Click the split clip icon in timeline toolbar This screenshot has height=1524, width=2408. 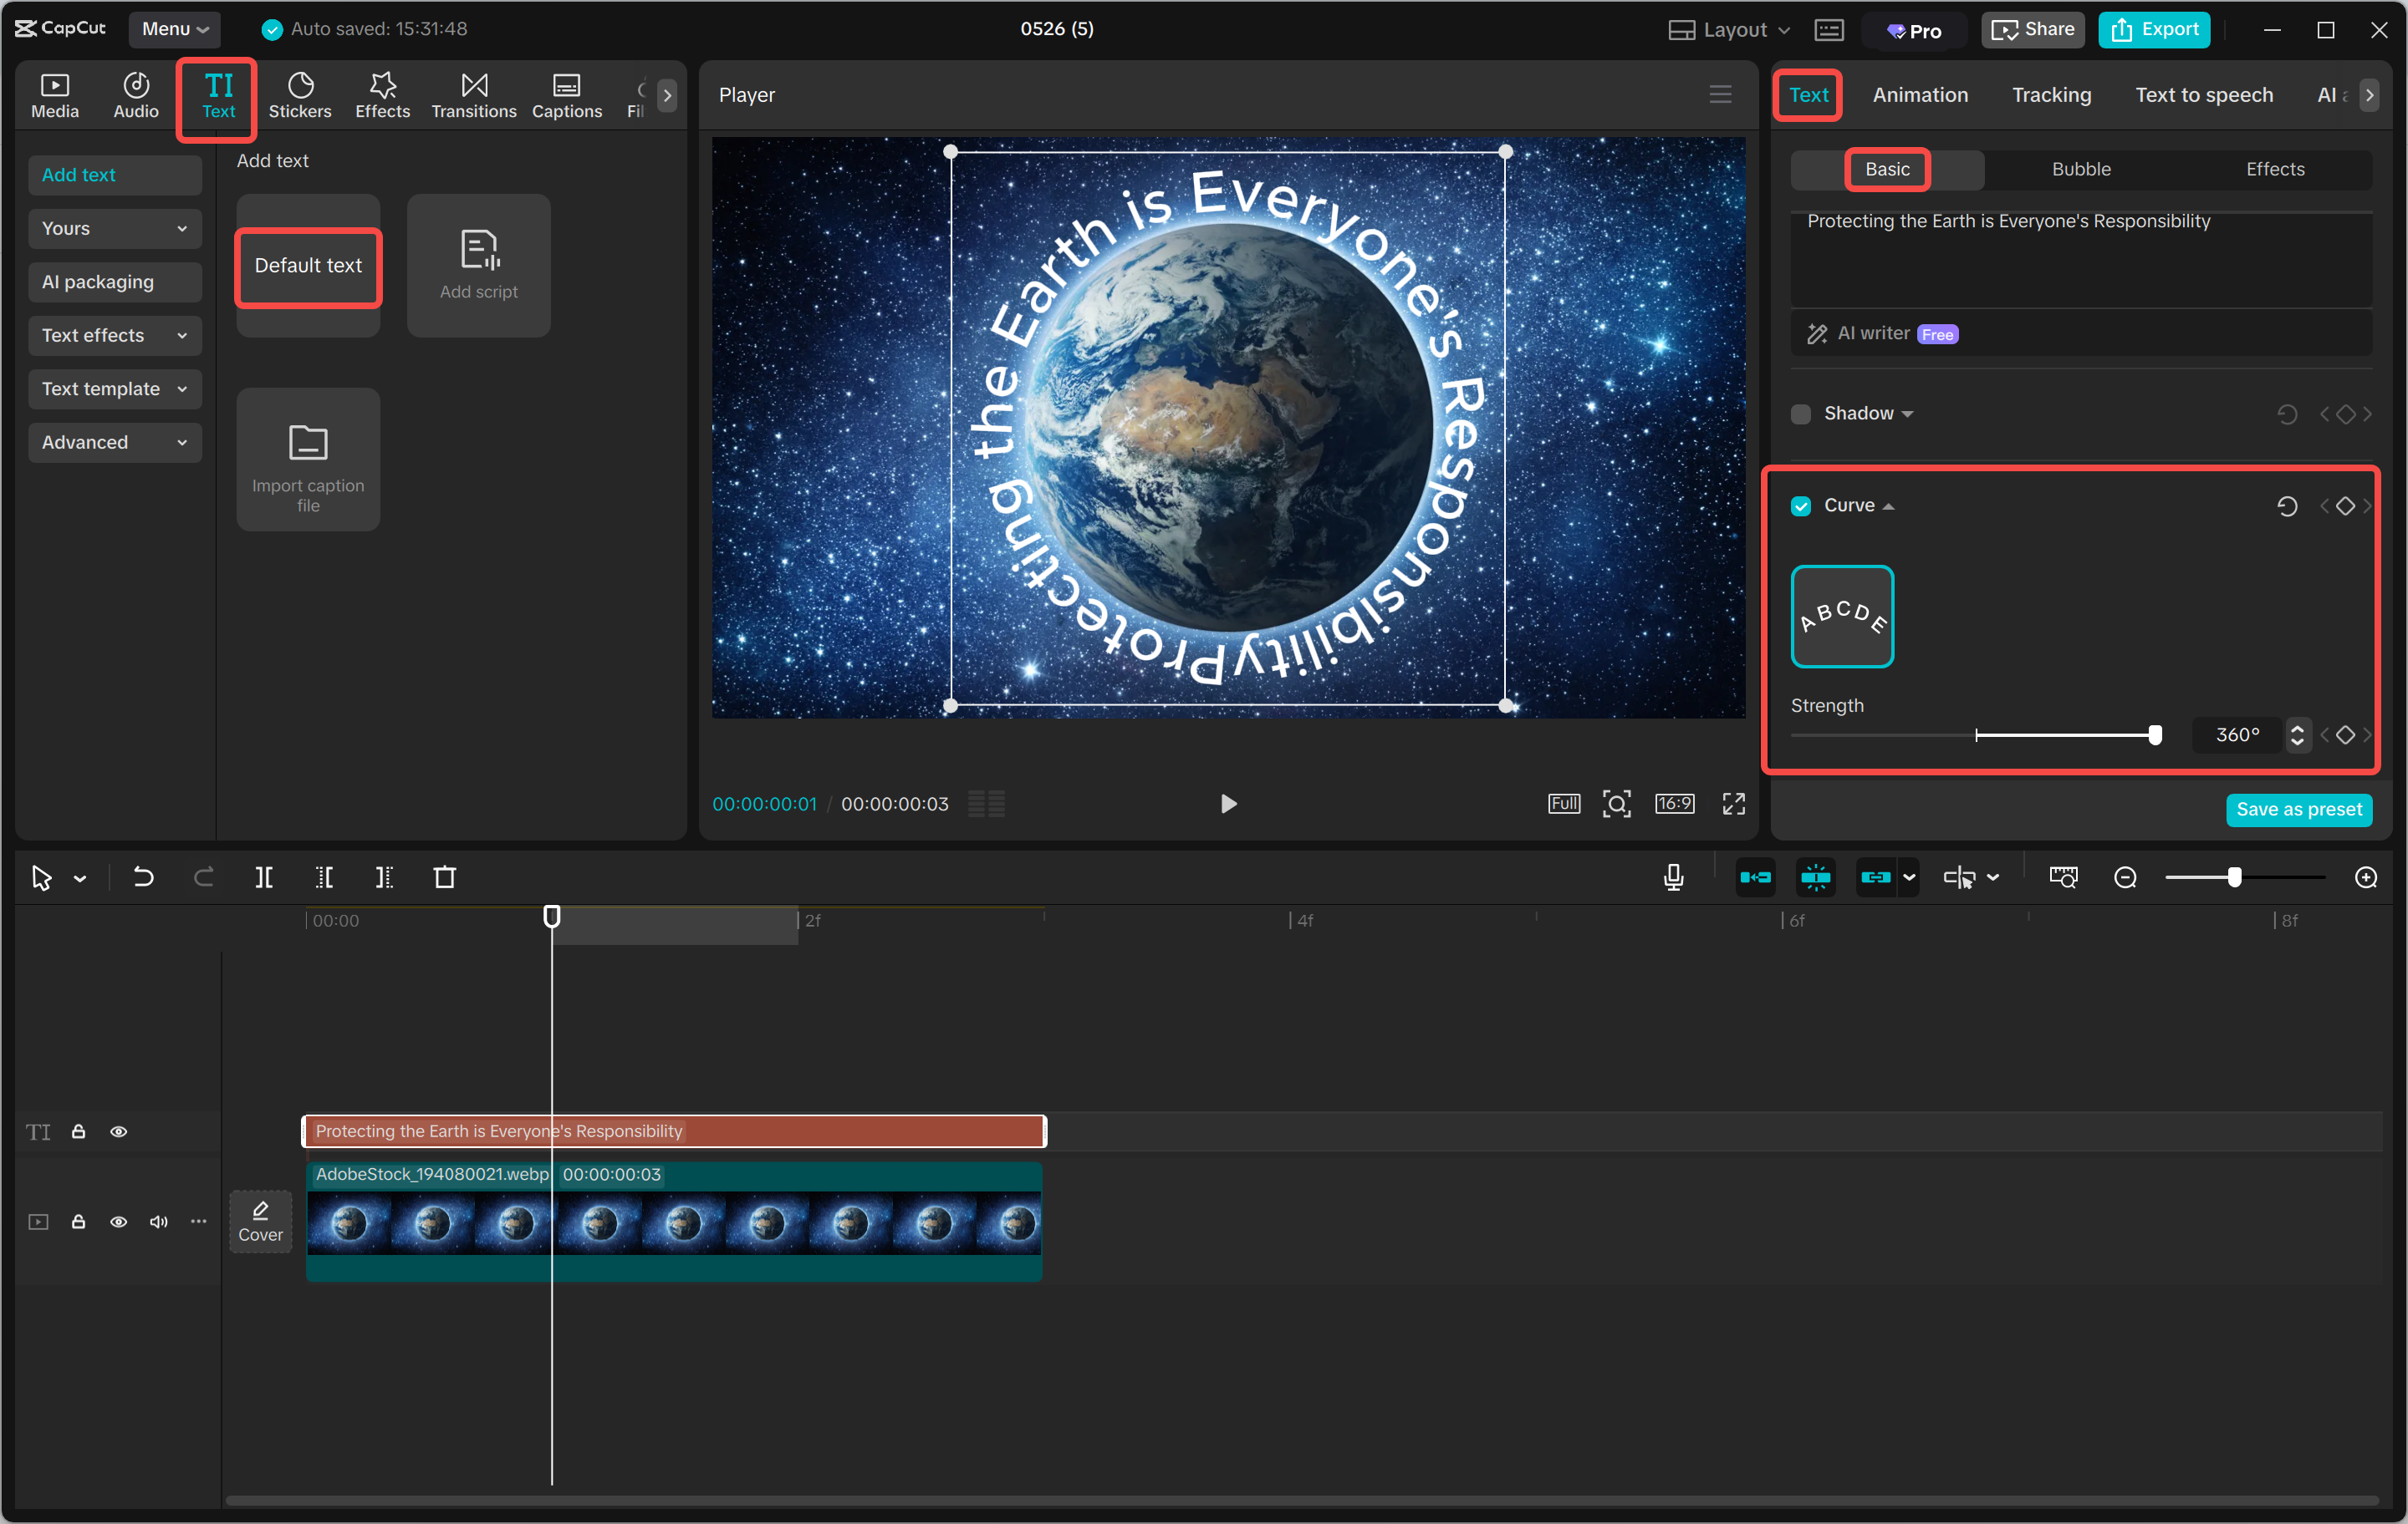pos(265,876)
